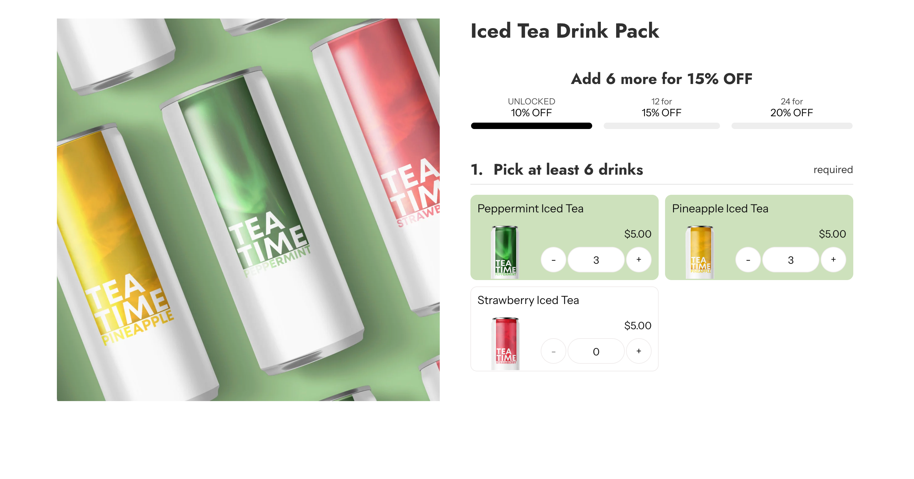
Task: Open the large tea cans product image
Action: (248, 209)
